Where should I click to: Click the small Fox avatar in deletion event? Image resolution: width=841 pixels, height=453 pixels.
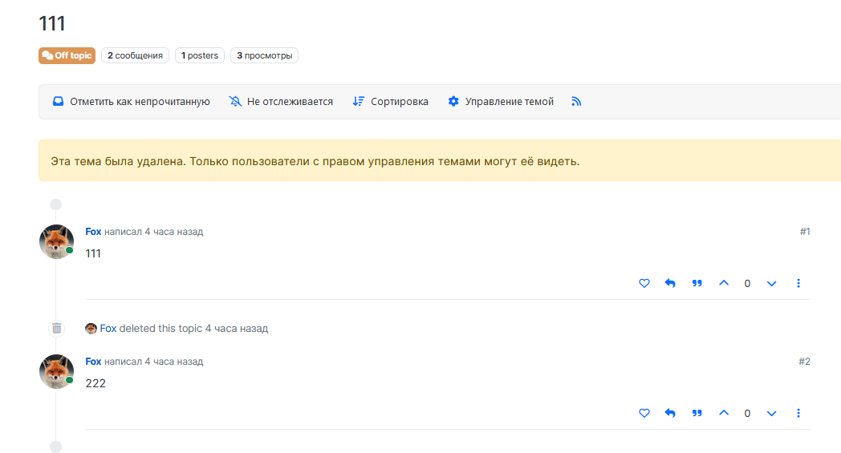pyautogui.click(x=91, y=328)
